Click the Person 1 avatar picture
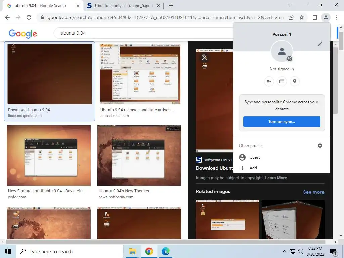Viewport: 344px width, 258px height. (x=282, y=51)
